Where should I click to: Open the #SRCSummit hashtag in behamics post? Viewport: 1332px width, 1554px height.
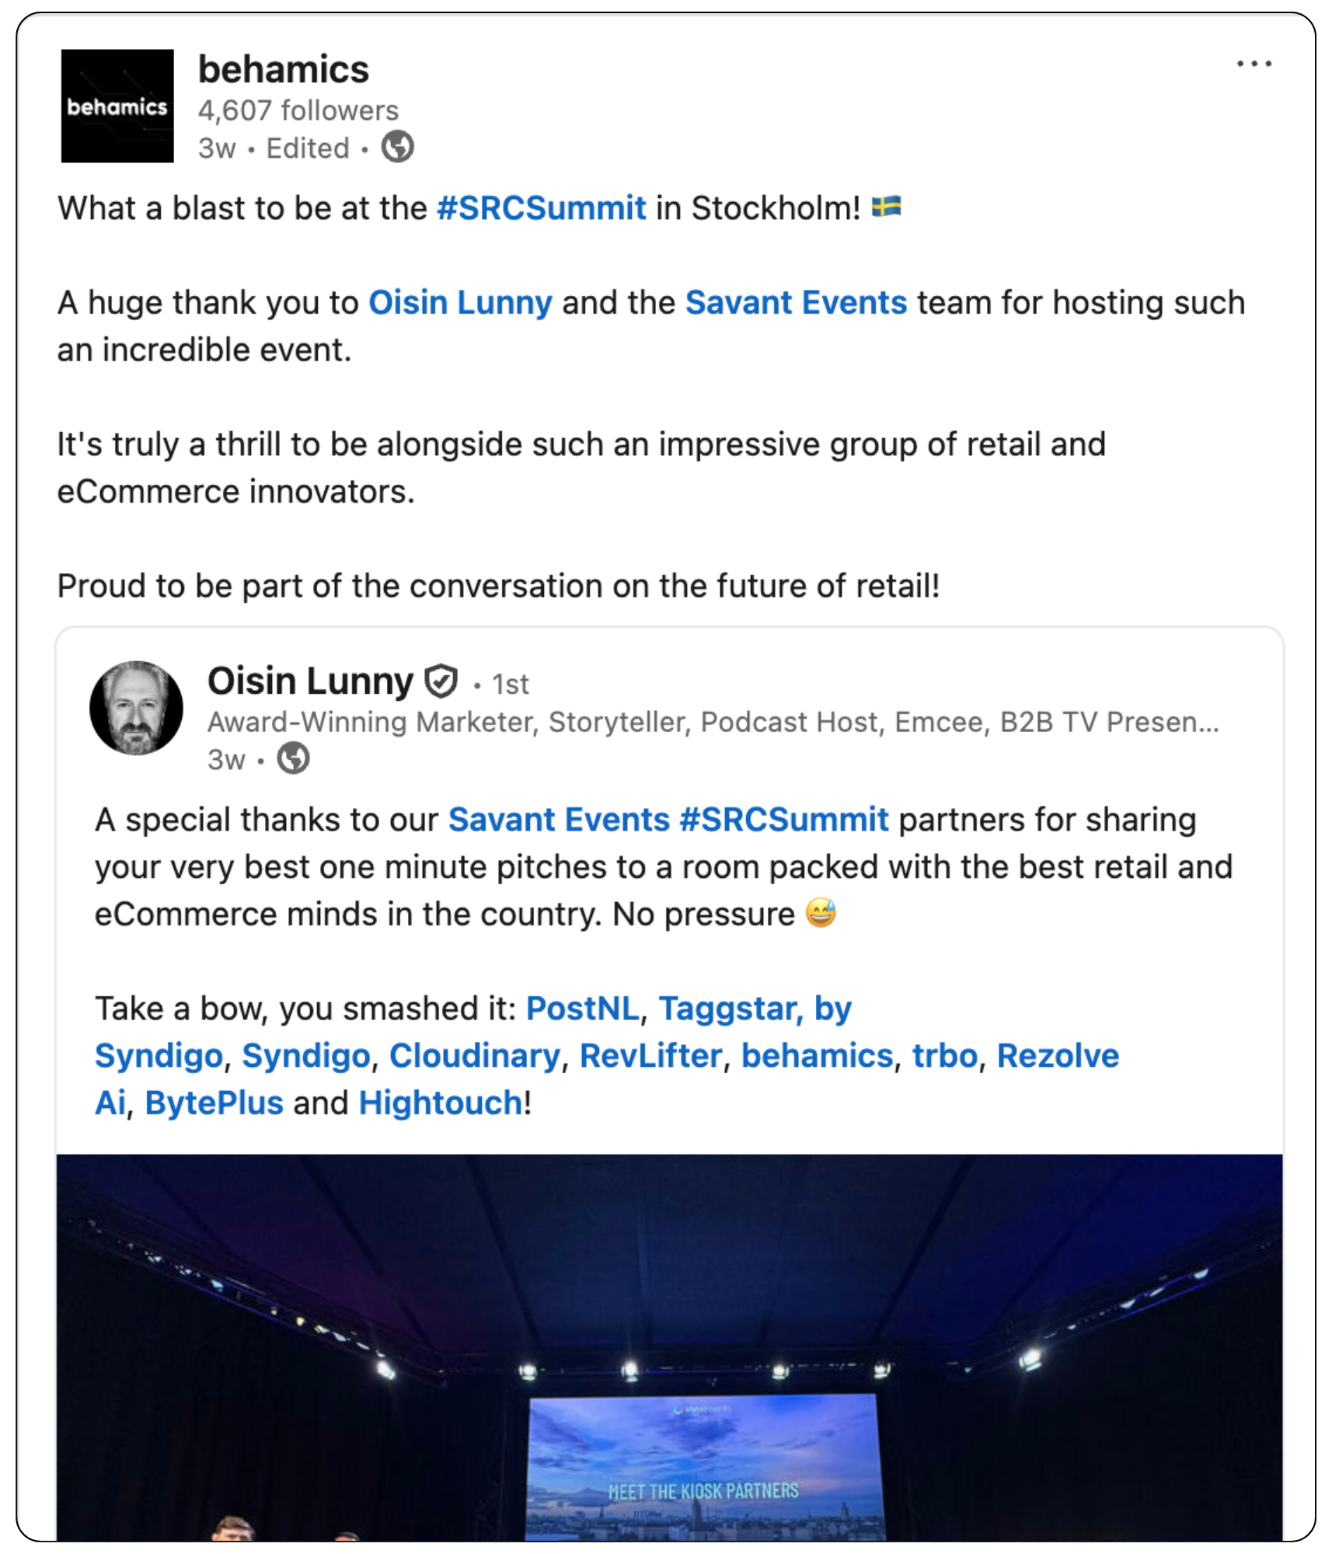click(x=542, y=208)
